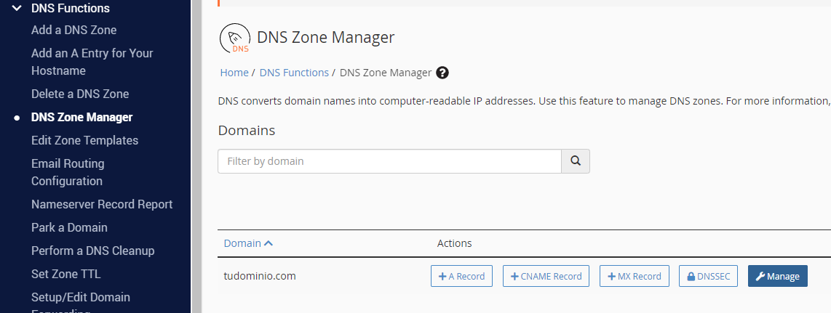Image resolution: width=831 pixels, height=313 pixels.
Task: Open DNSSEC settings for tudominio.com
Action: pyautogui.click(x=709, y=276)
